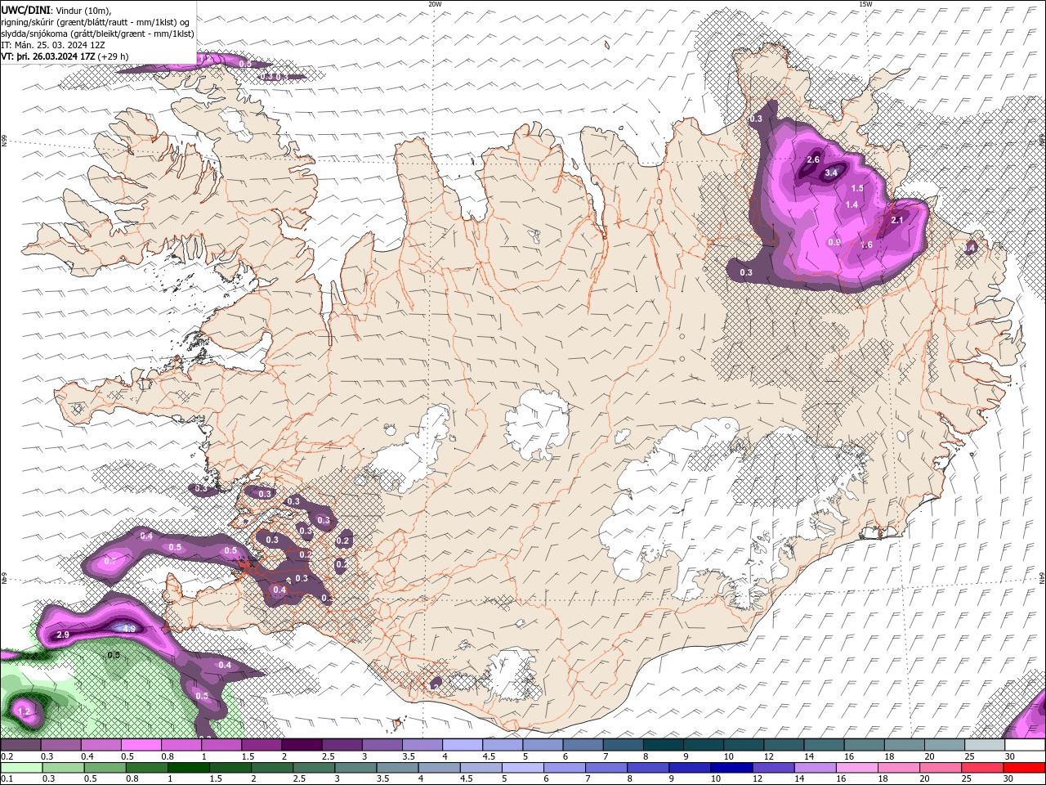Click the bright pink 0.5 swatch in the upper legend

(x=141, y=745)
